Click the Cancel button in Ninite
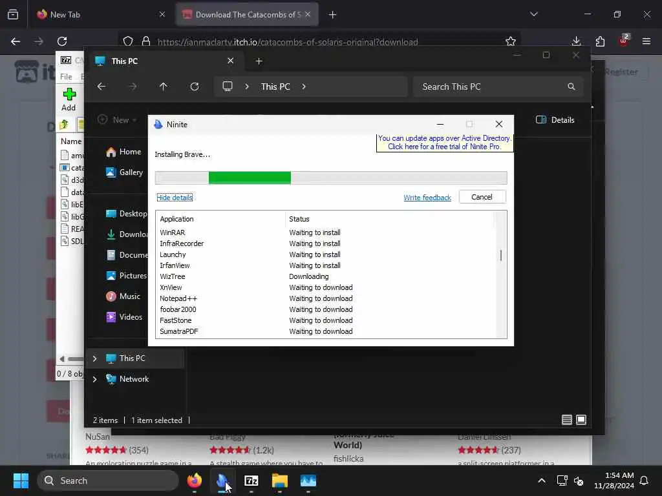The width and height of the screenshot is (662, 496). tap(482, 197)
